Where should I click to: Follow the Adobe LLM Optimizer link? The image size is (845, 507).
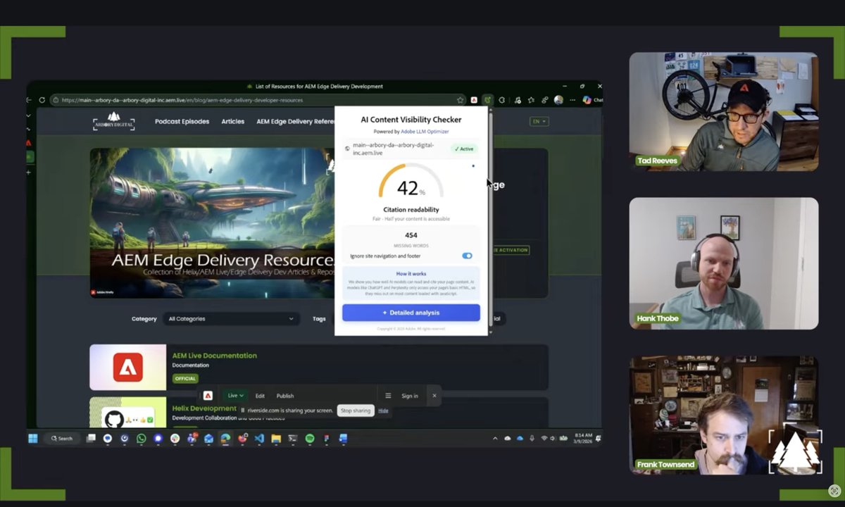point(425,132)
